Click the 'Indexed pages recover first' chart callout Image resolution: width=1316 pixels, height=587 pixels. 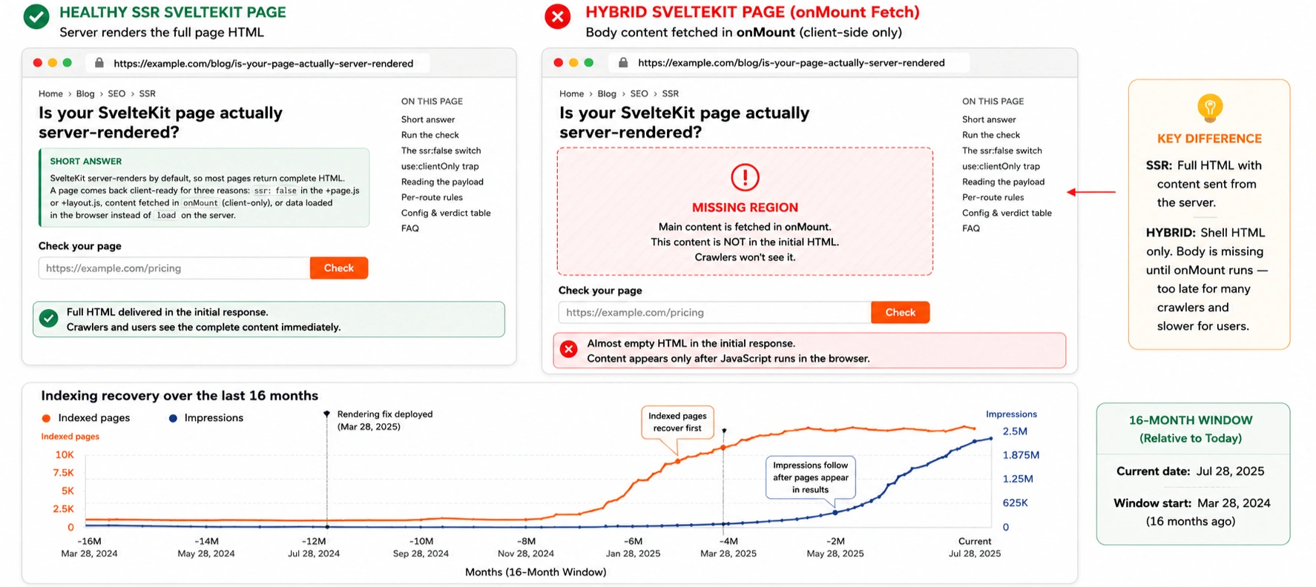click(x=677, y=422)
